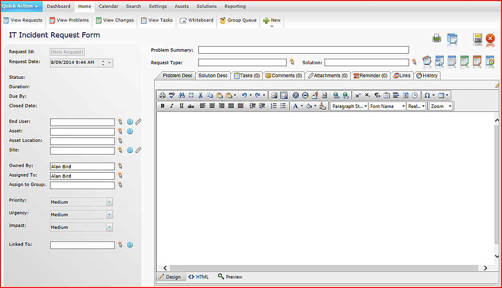Click the save disk icon

point(477,39)
